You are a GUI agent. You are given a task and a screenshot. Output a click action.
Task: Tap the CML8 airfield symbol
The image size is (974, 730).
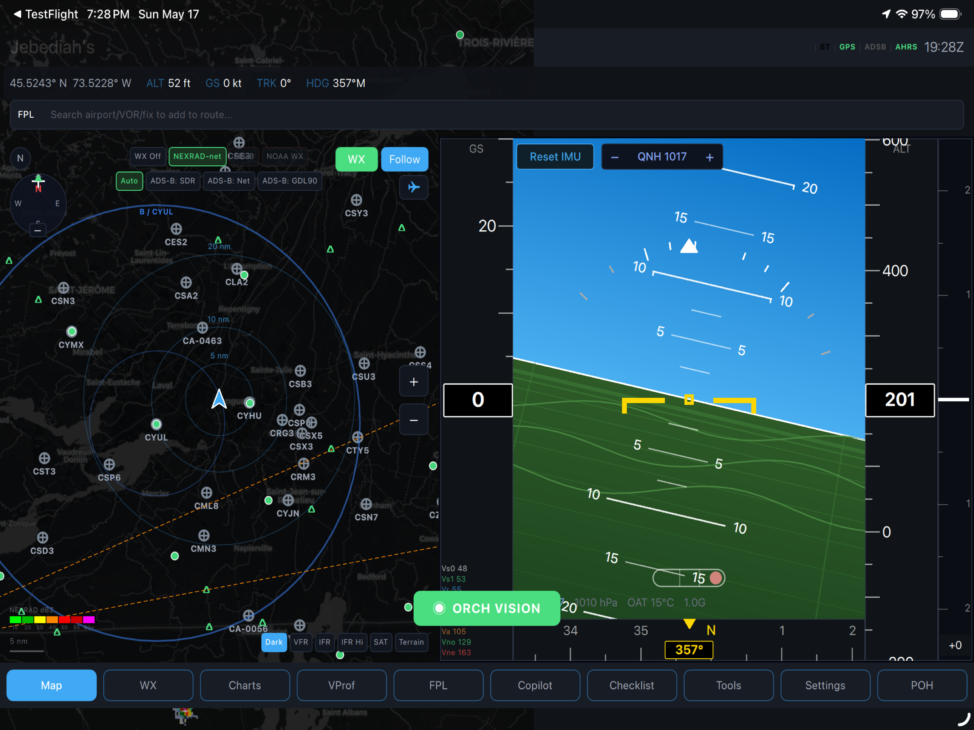tap(206, 493)
